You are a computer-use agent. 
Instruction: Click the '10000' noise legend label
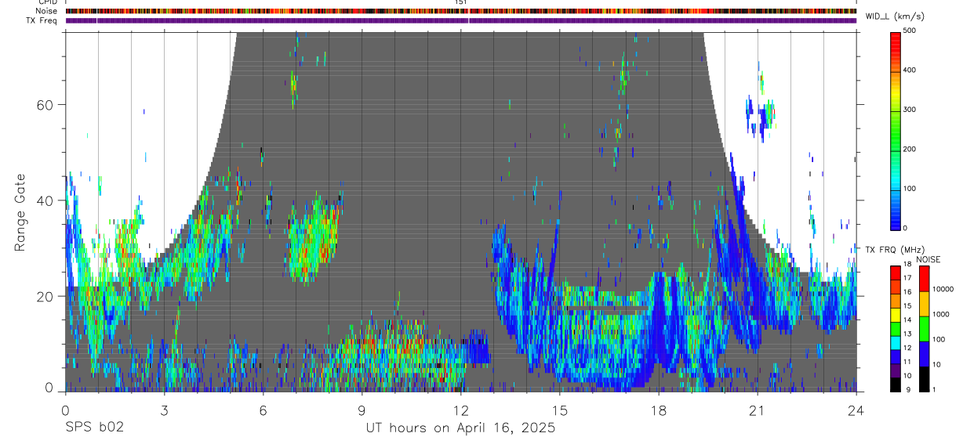point(942,289)
